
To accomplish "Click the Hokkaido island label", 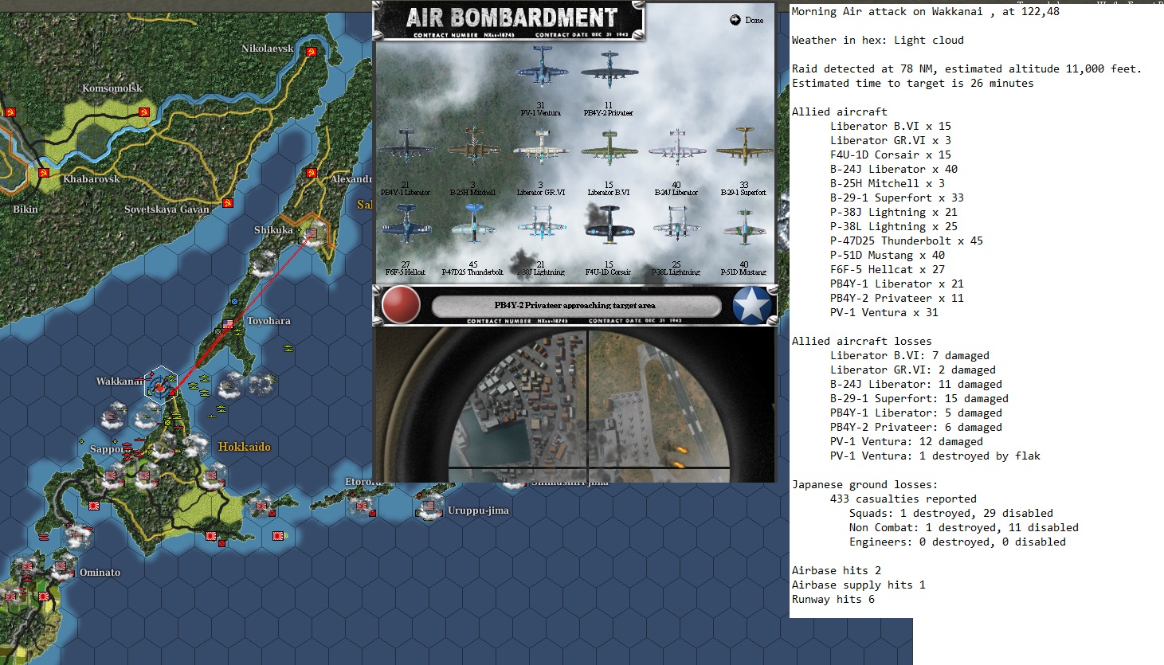I will (x=245, y=447).
